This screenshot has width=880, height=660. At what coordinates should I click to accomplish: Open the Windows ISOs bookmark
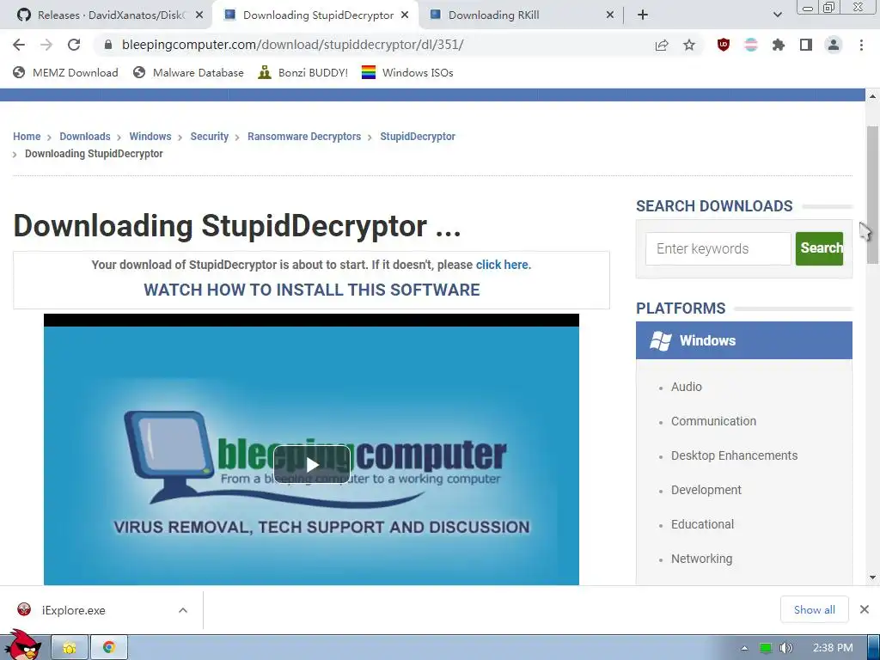[x=407, y=72]
